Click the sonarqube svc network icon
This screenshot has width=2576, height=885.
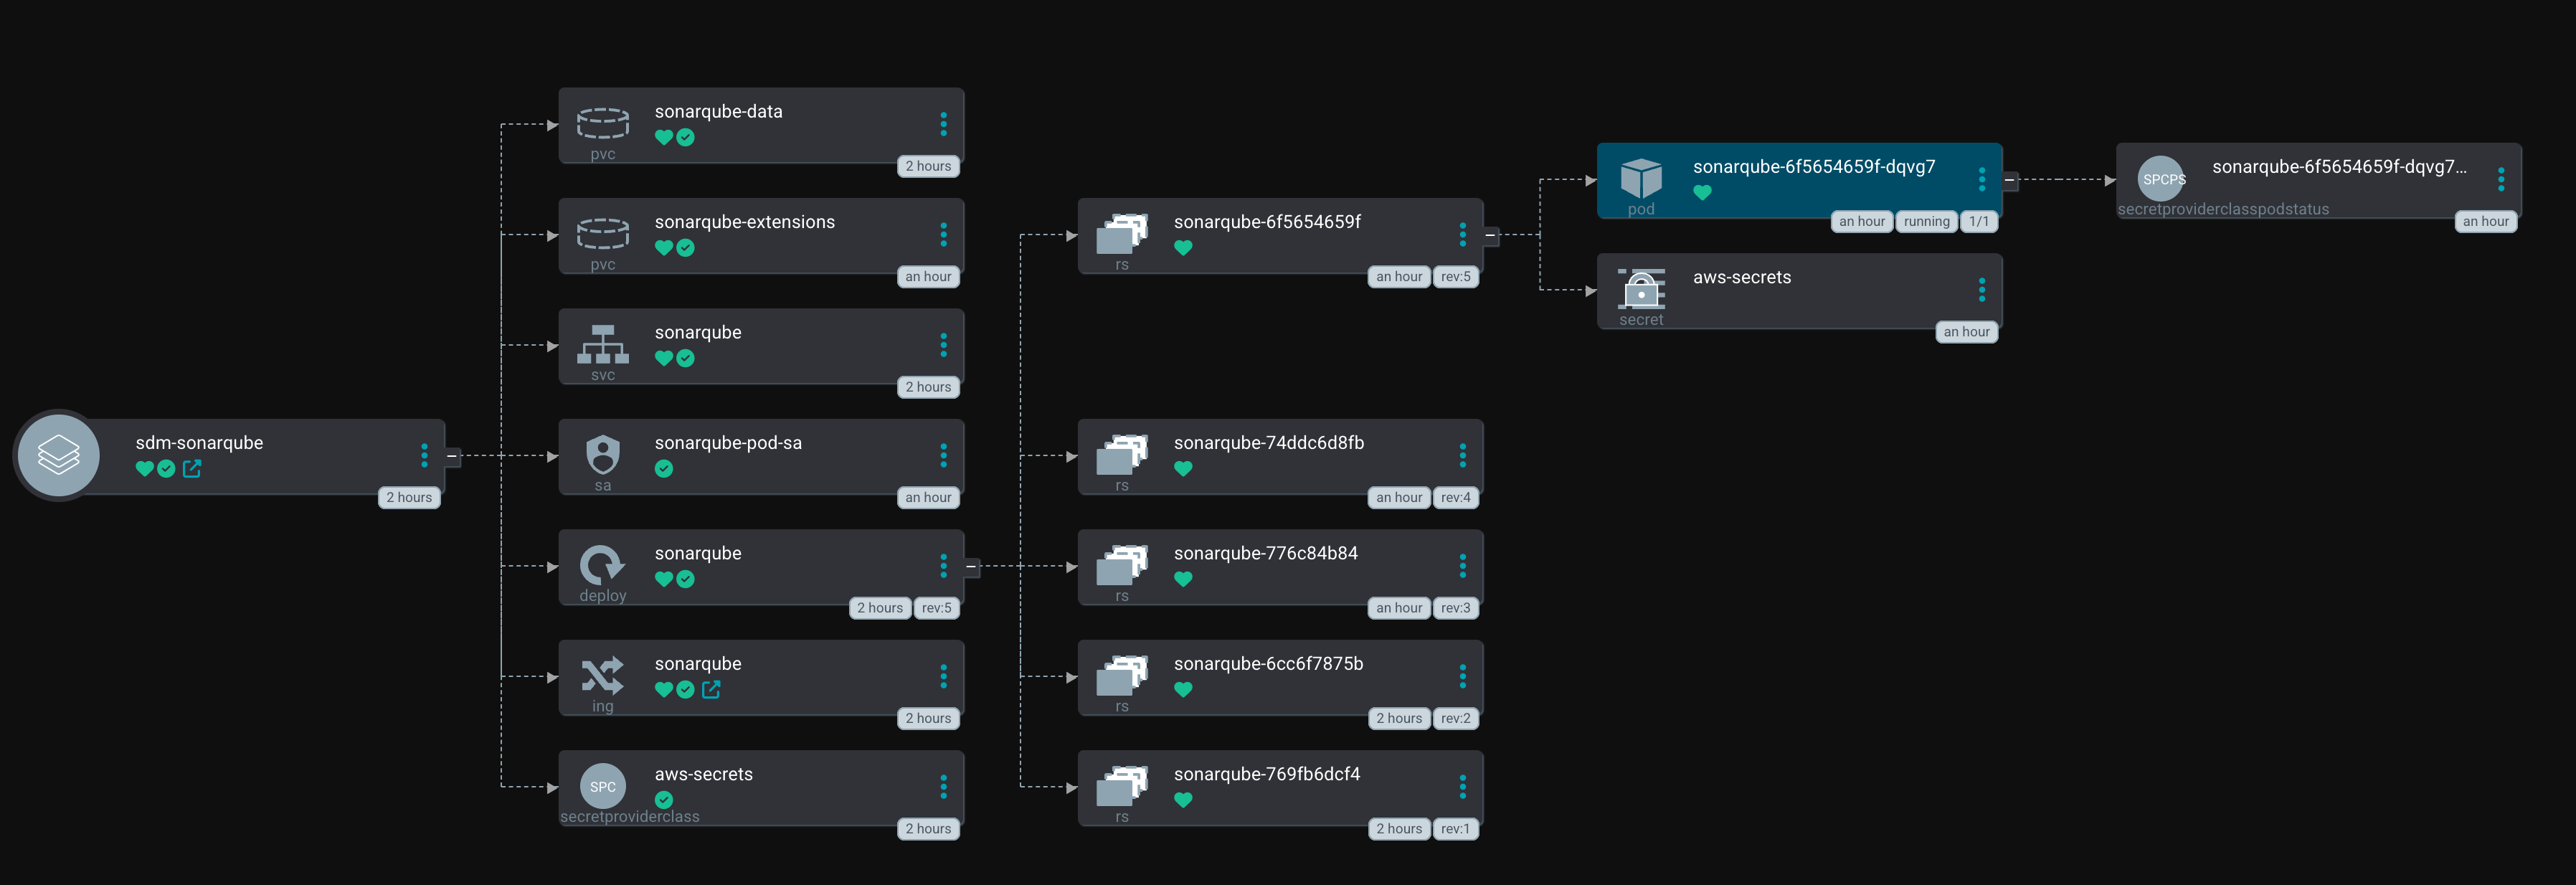point(602,344)
